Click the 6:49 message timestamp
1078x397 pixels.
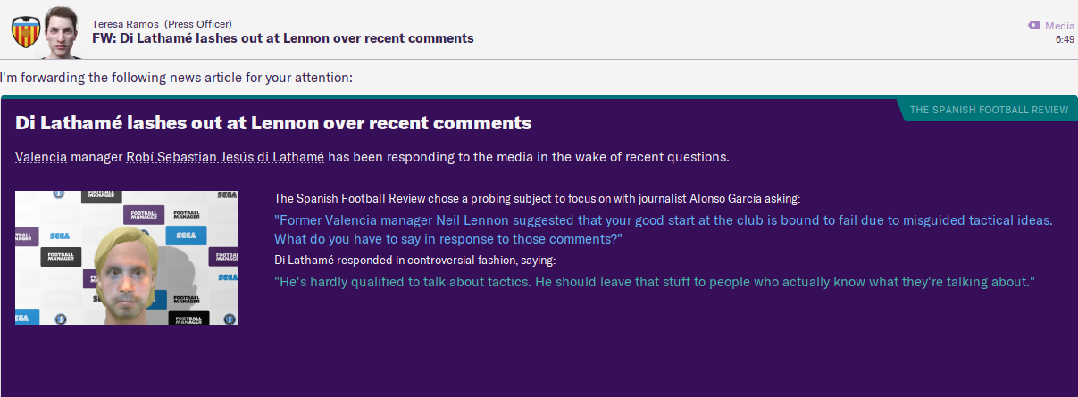pyautogui.click(x=1065, y=39)
